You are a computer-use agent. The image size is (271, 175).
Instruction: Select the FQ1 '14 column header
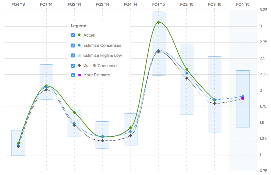pos(46,4)
